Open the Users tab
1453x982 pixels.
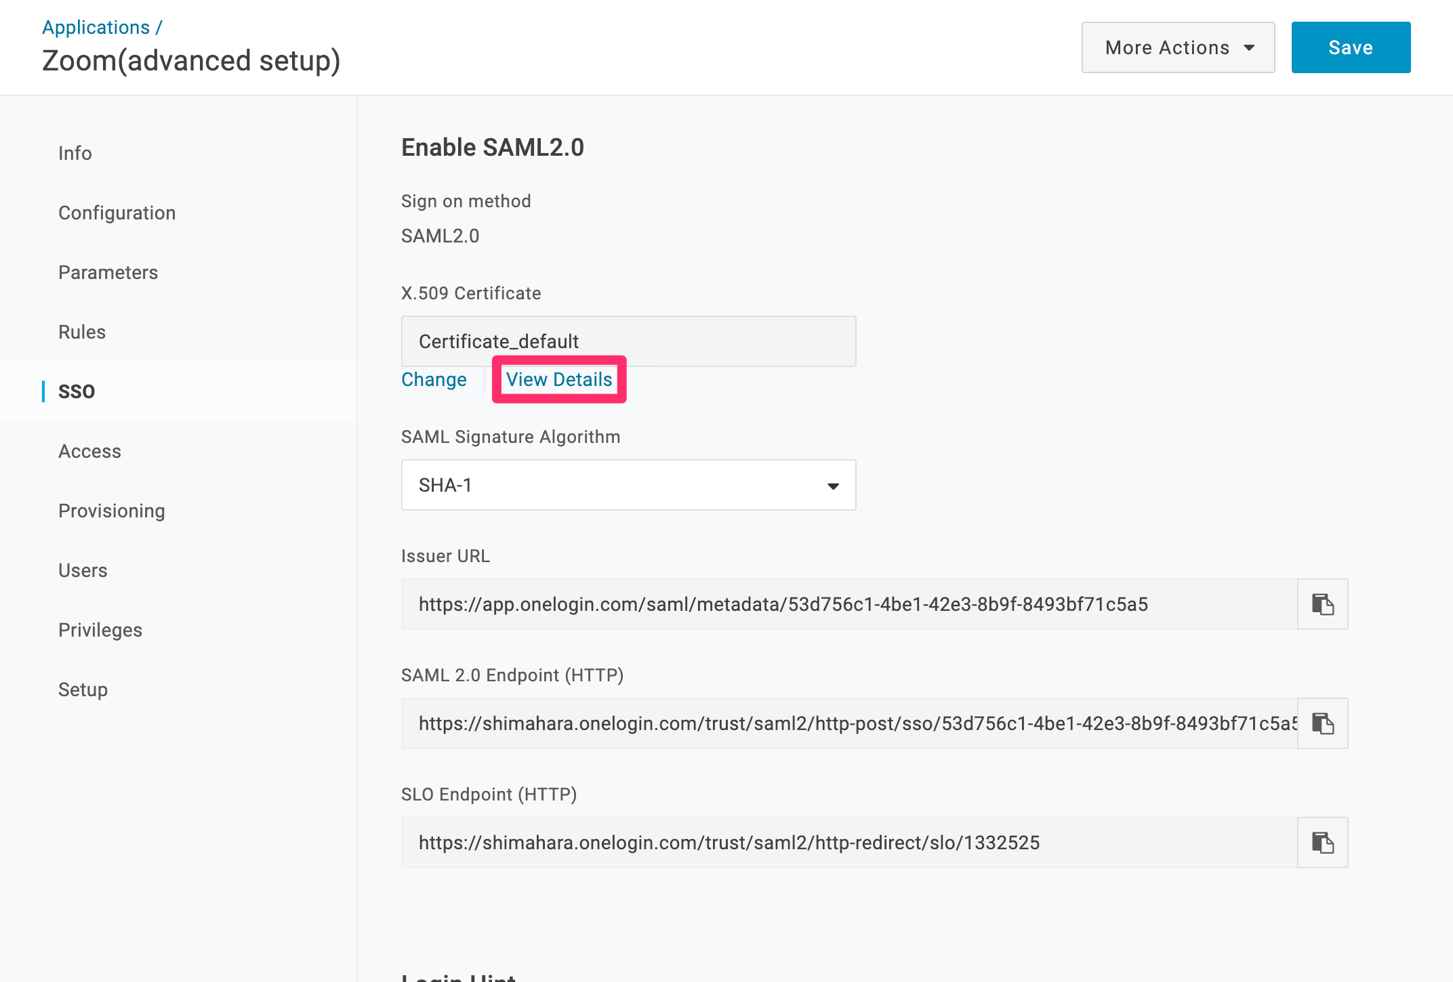tap(83, 570)
